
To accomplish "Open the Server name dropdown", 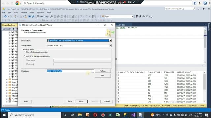I will click(x=110, y=46).
